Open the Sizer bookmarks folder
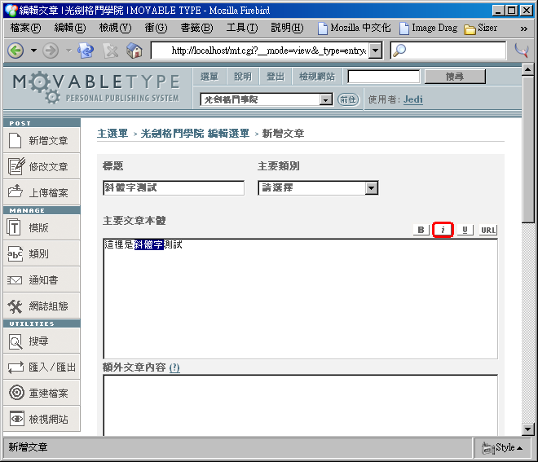The image size is (538, 462). point(480,28)
